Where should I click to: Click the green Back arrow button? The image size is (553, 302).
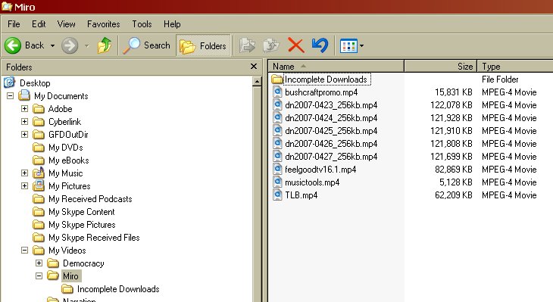click(13, 45)
